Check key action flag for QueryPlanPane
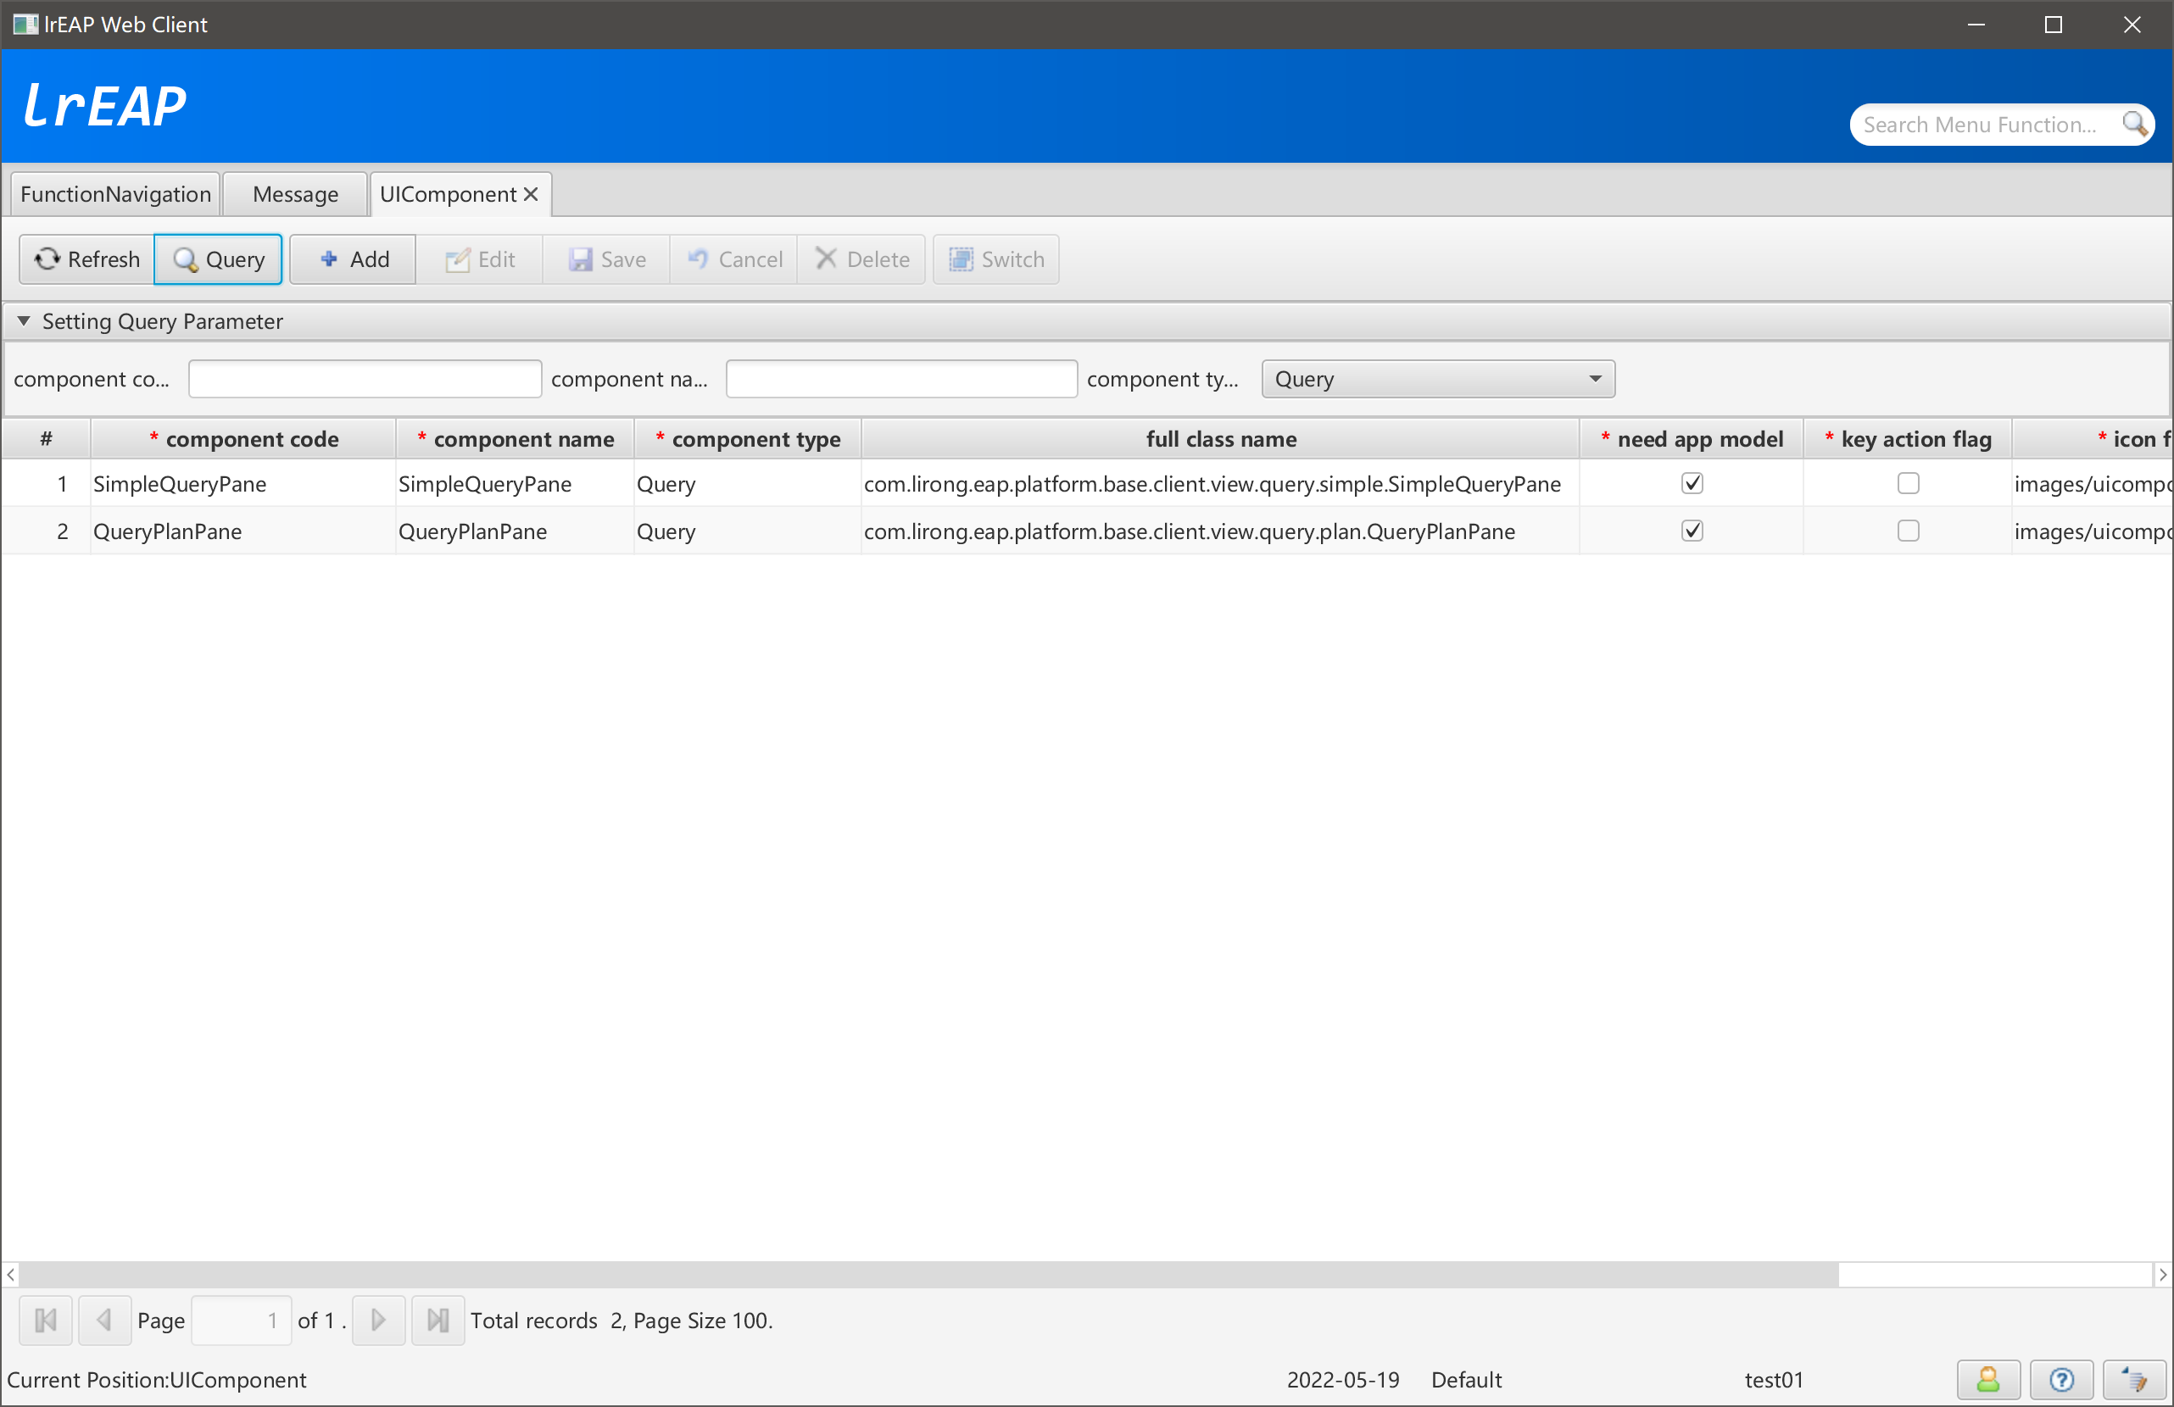Image resolution: width=2174 pixels, height=1407 pixels. click(x=1907, y=531)
